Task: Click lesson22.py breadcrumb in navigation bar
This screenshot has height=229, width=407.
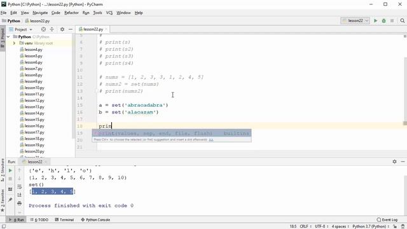Action: point(38,21)
